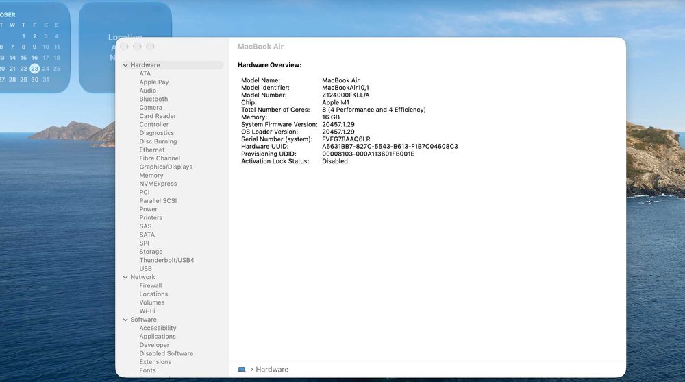Select SAS in the sidebar

click(145, 226)
